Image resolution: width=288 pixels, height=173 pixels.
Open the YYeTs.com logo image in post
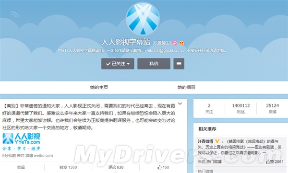(x=21, y=142)
